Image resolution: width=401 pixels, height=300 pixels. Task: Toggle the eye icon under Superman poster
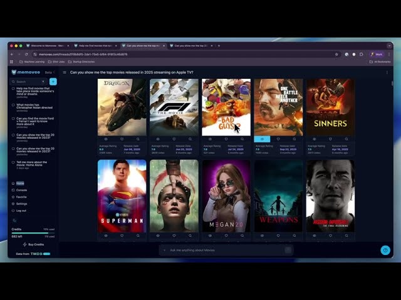pos(106,236)
